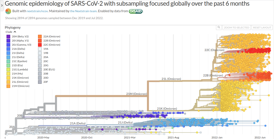Expand the sidebar with the chevron toggle
The image size is (274, 139).
click(x=2, y=5)
